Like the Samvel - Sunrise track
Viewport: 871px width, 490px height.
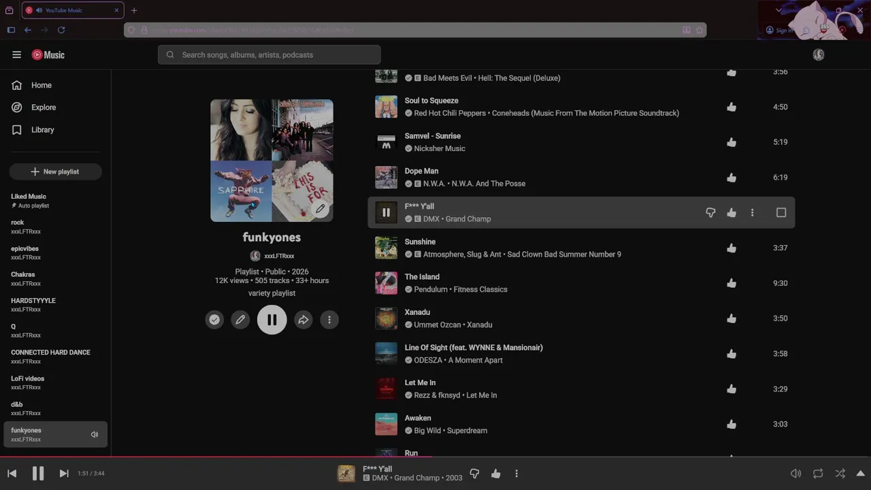[x=732, y=142]
